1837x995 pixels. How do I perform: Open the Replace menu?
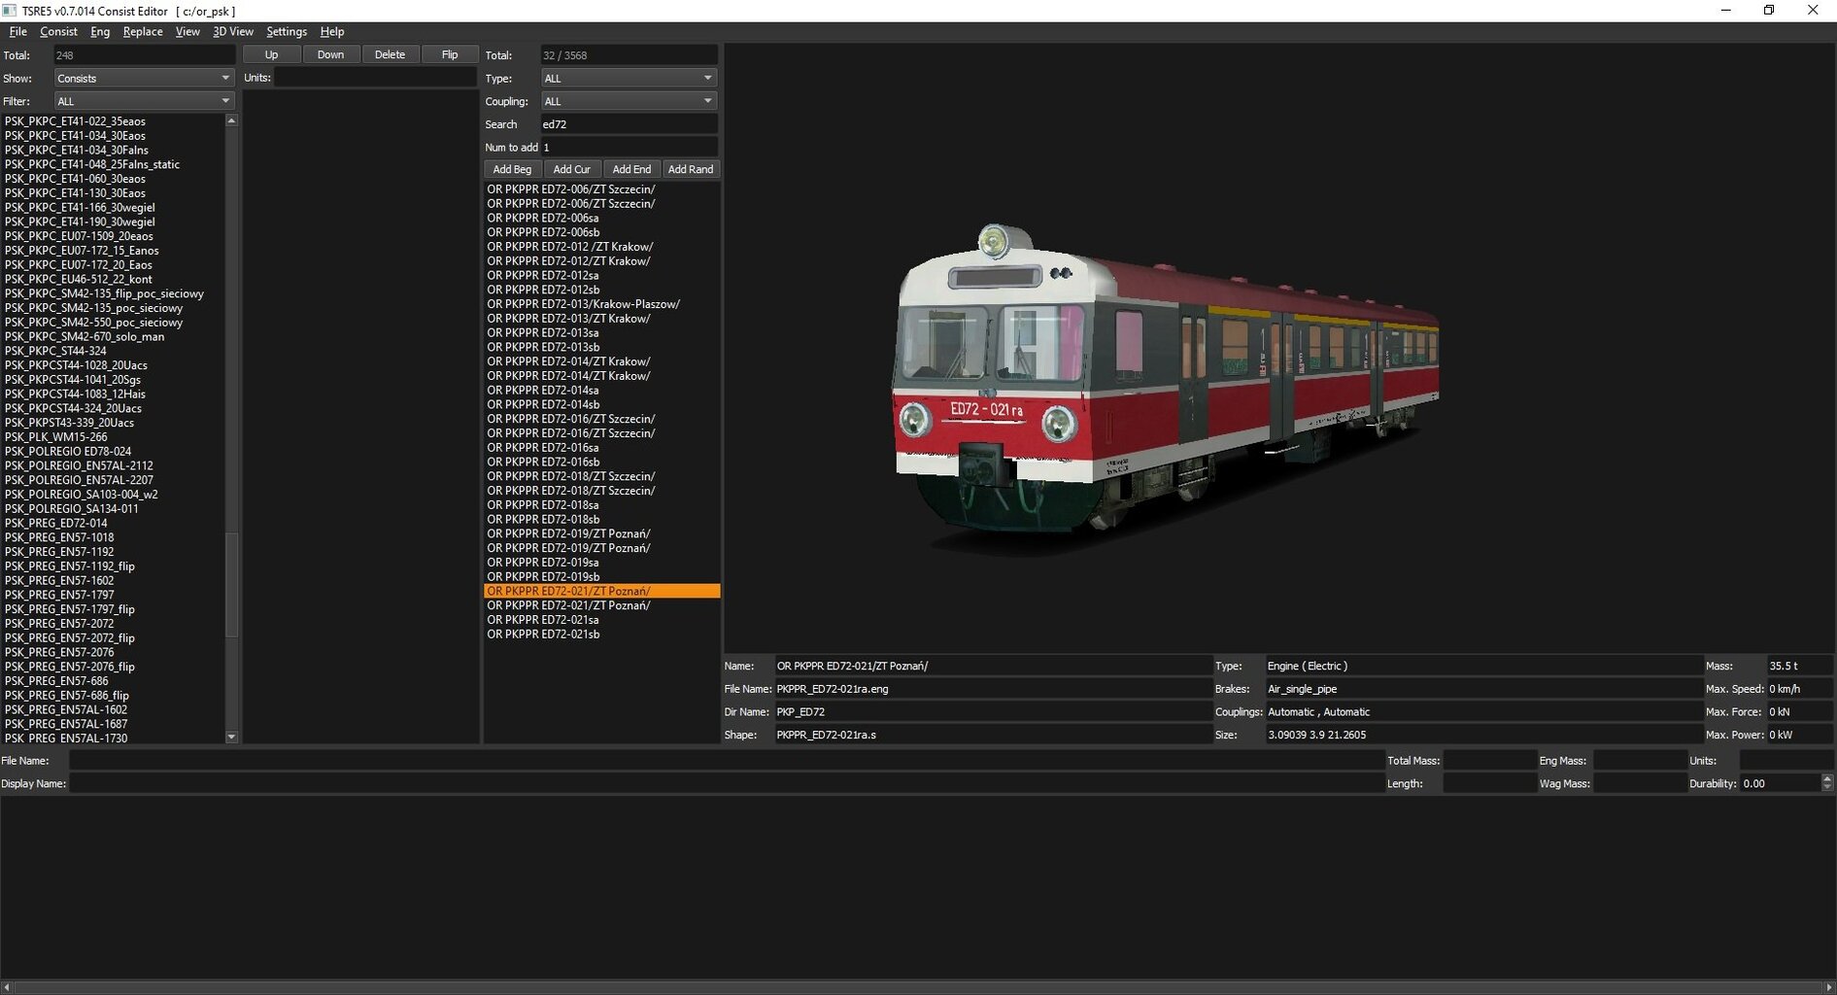point(143,32)
